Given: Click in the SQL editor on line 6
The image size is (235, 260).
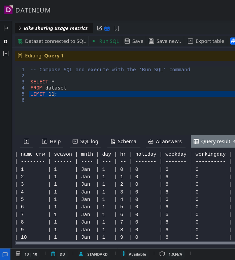Looking at the screenshot, I should pyautogui.click(x=101, y=100).
